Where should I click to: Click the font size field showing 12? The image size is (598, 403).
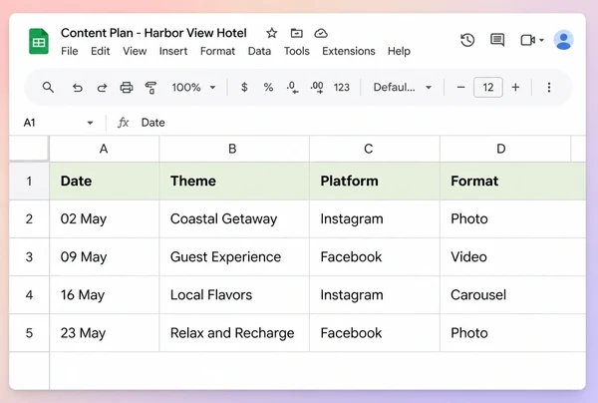488,88
